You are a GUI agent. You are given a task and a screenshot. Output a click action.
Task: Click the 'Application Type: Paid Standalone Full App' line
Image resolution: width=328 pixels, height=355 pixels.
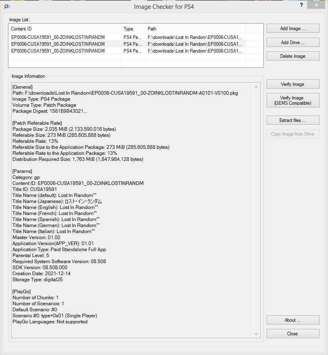tap(59, 250)
